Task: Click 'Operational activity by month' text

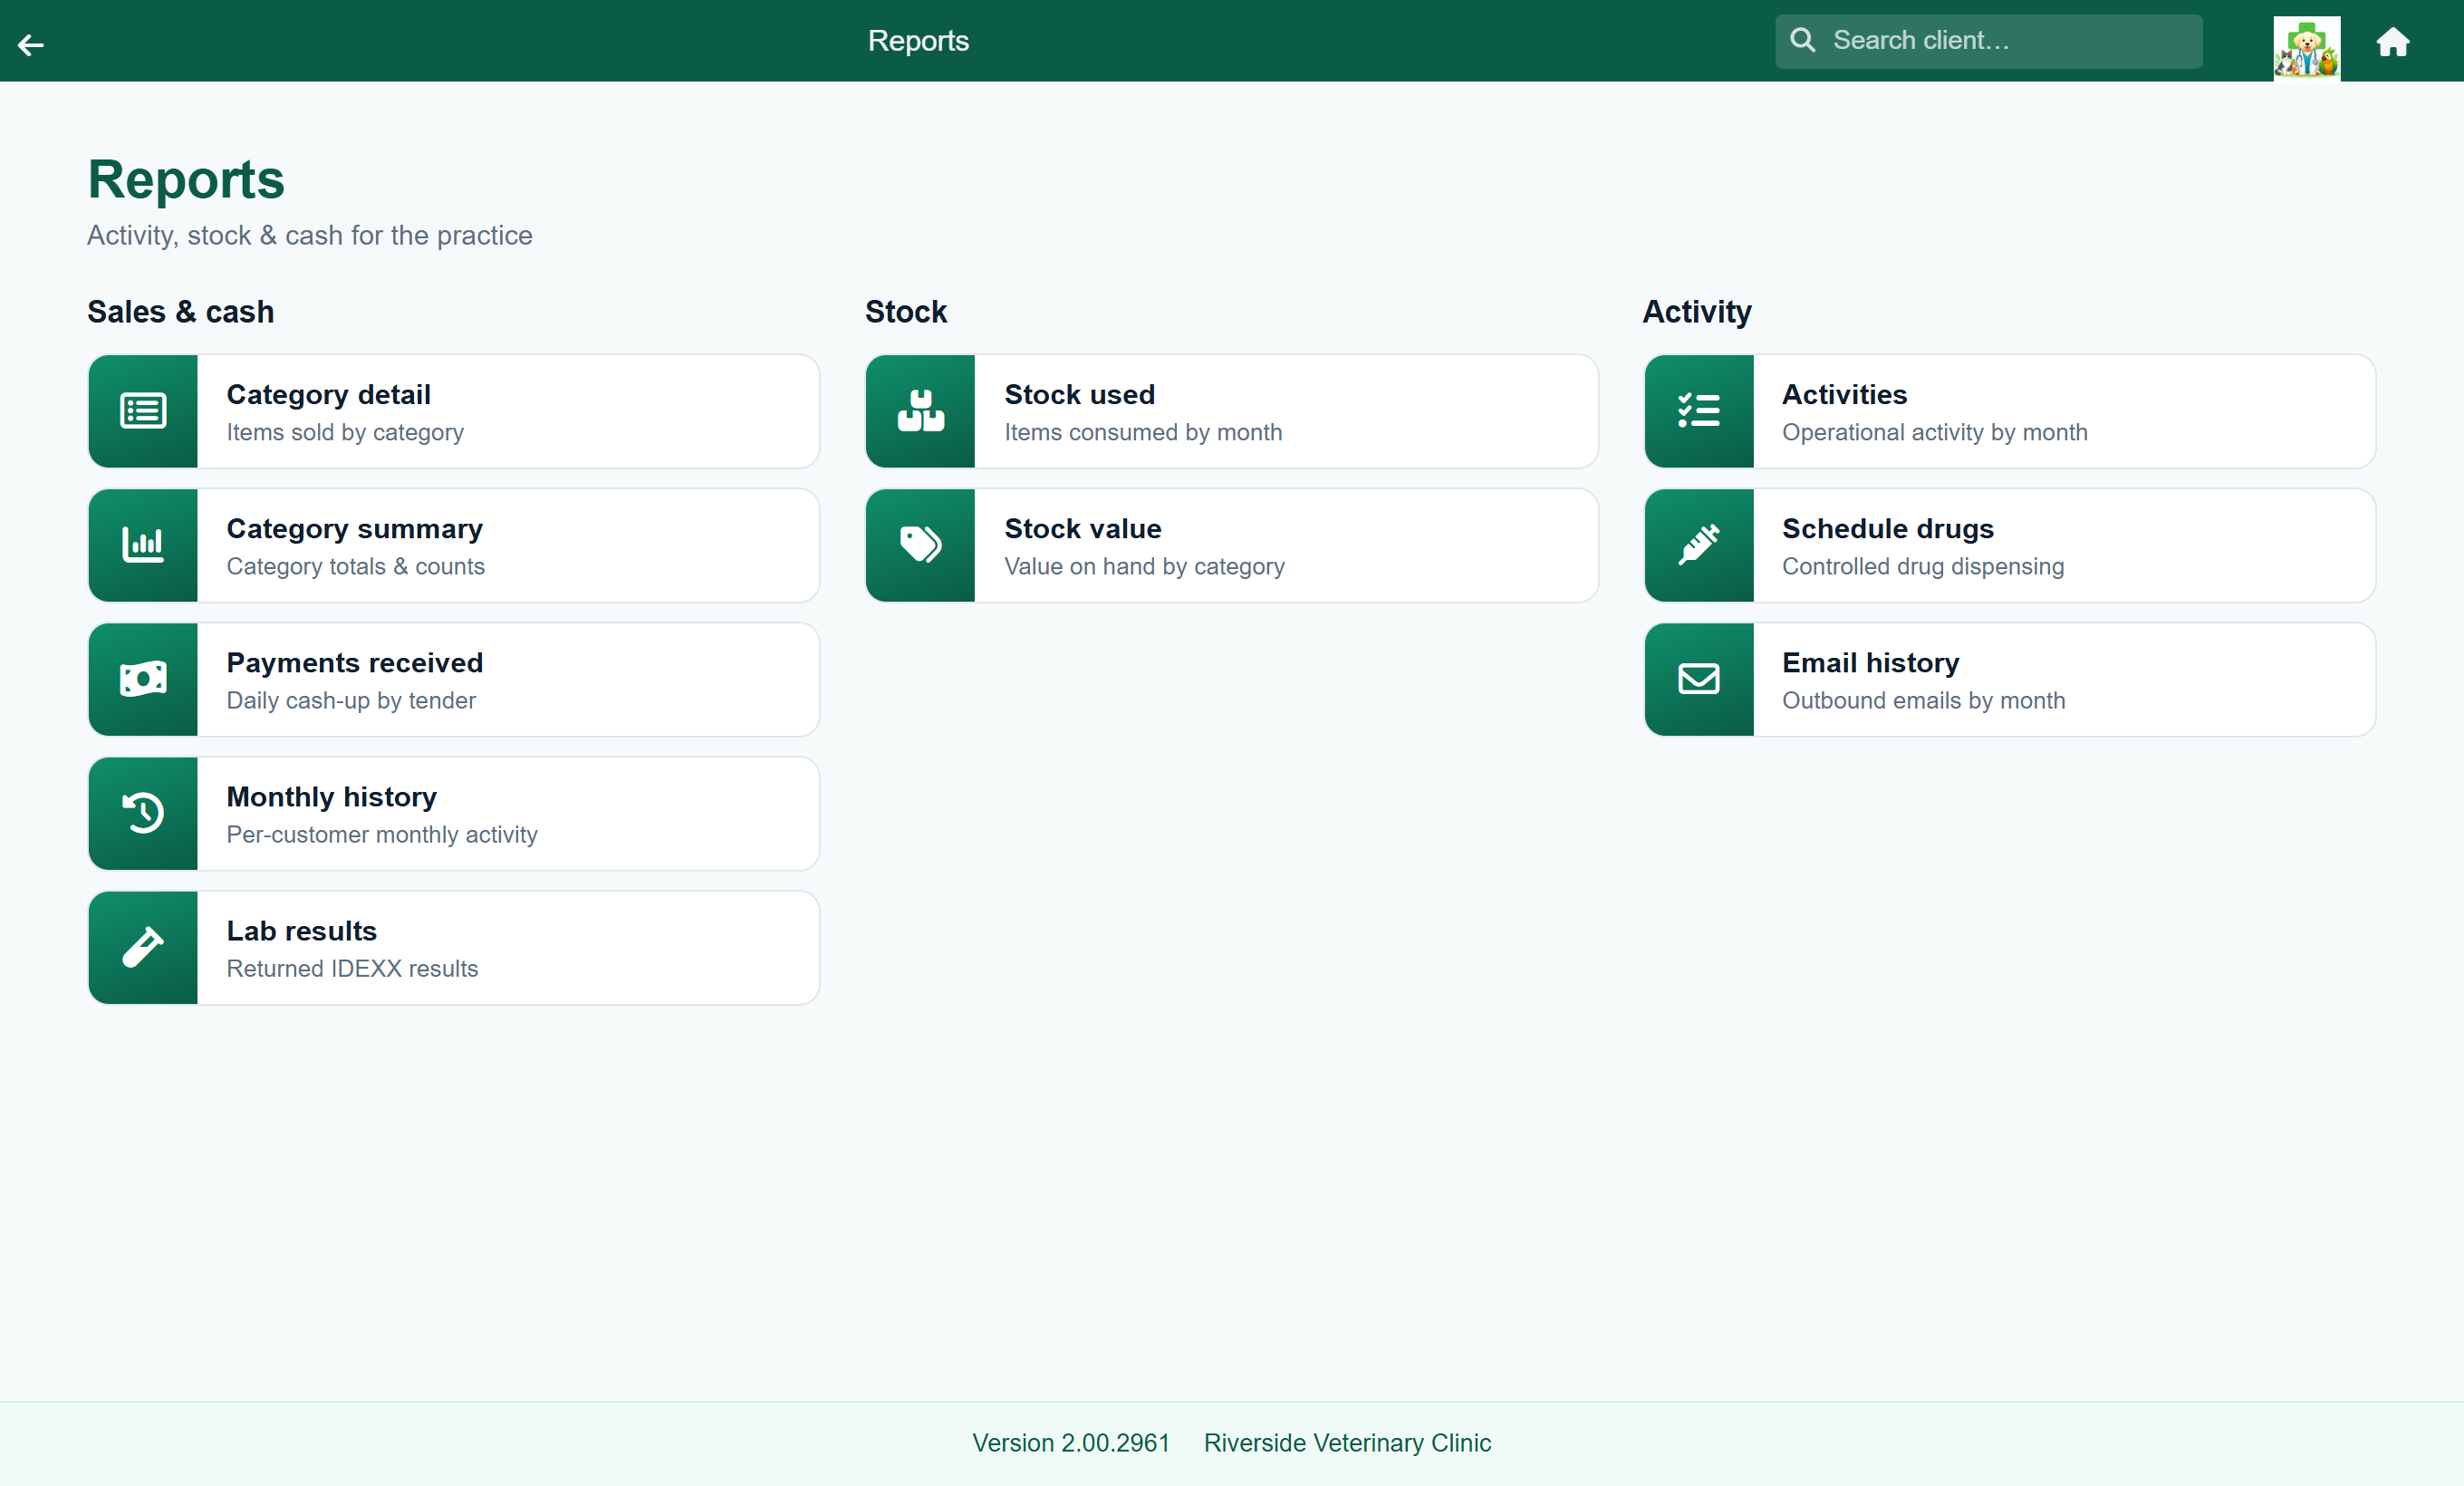Action: pyautogui.click(x=1934, y=432)
